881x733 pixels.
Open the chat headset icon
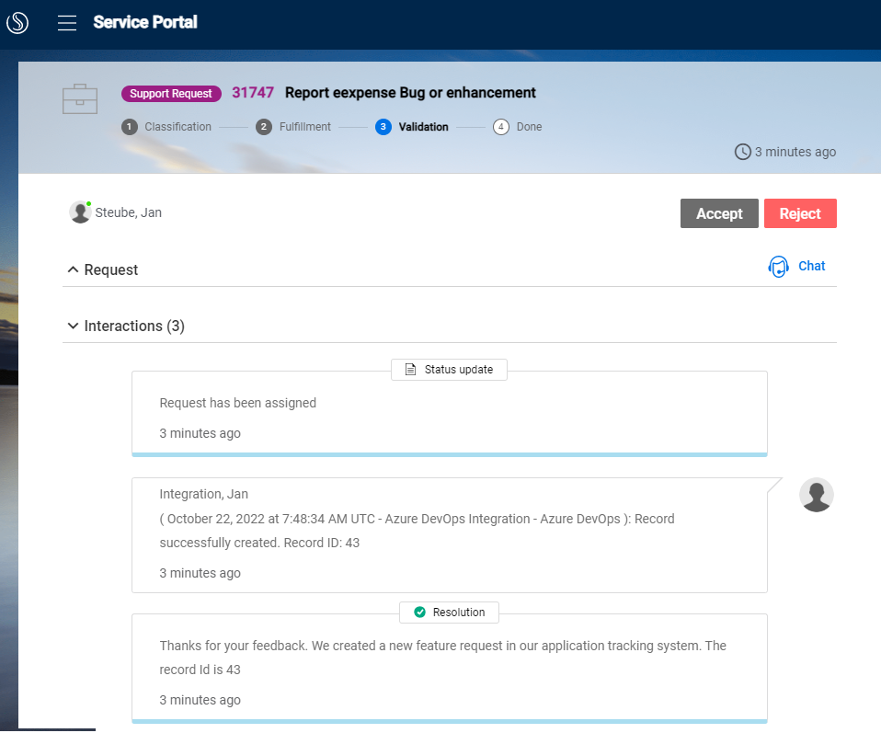778,266
